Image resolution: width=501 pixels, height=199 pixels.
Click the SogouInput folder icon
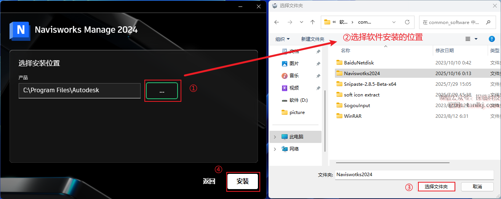click(339, 105)
